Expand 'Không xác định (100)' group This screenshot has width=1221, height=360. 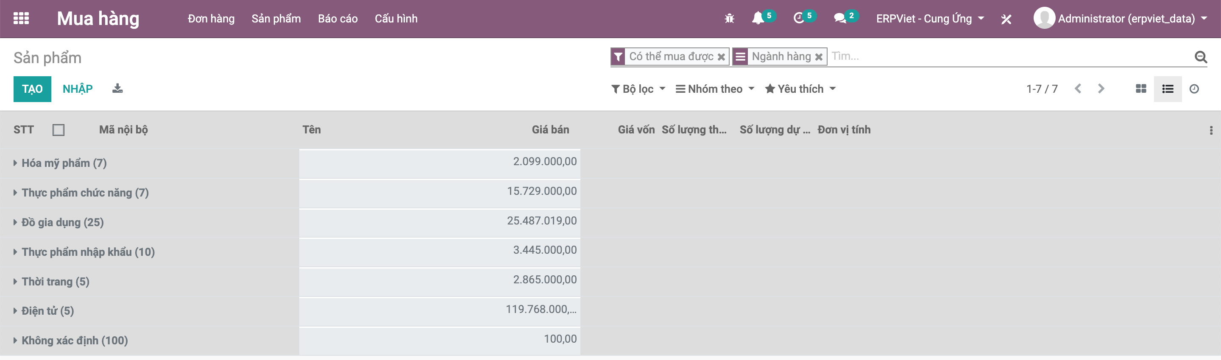point(71,341)
